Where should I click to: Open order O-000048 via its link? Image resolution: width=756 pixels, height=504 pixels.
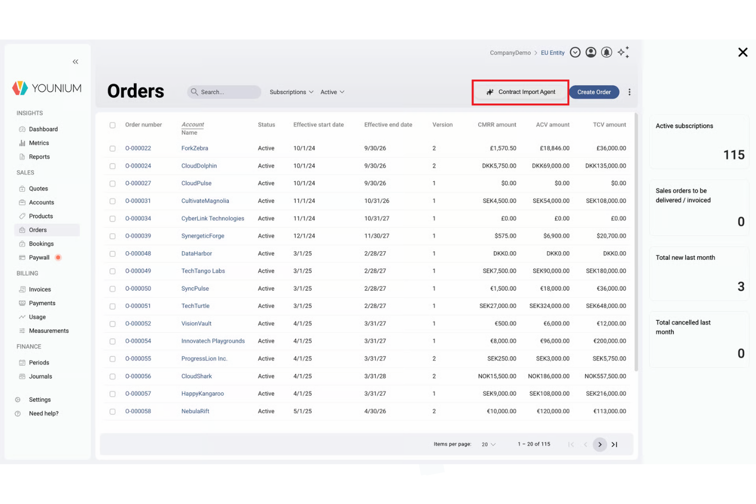click(138, 253)
